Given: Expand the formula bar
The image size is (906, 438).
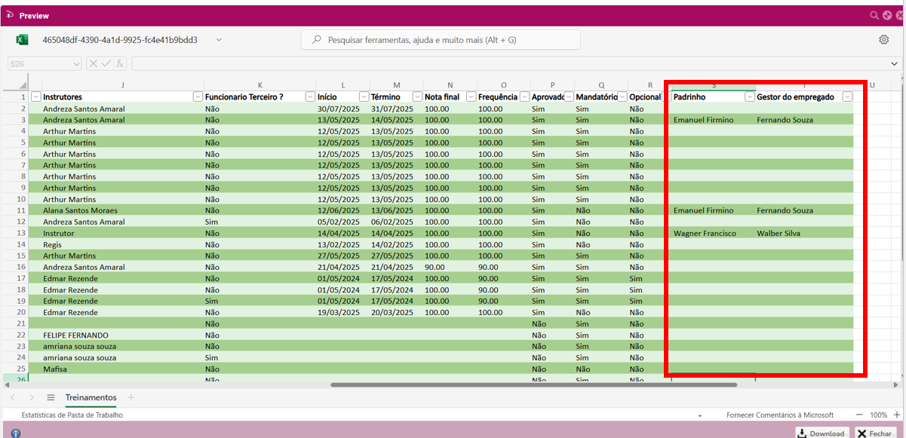Looking at the screenshot, I should click(x=895, y=64).
